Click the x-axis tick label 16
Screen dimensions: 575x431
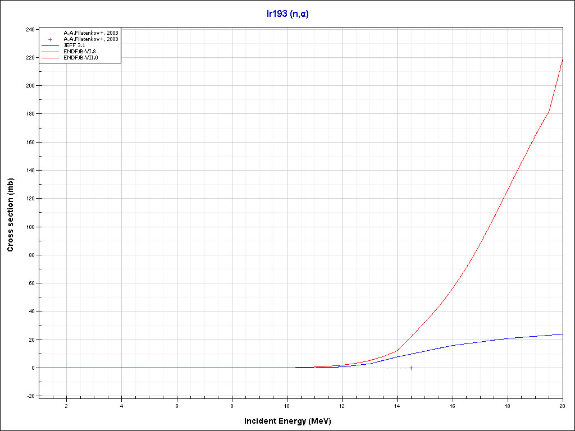coord(453,406)
